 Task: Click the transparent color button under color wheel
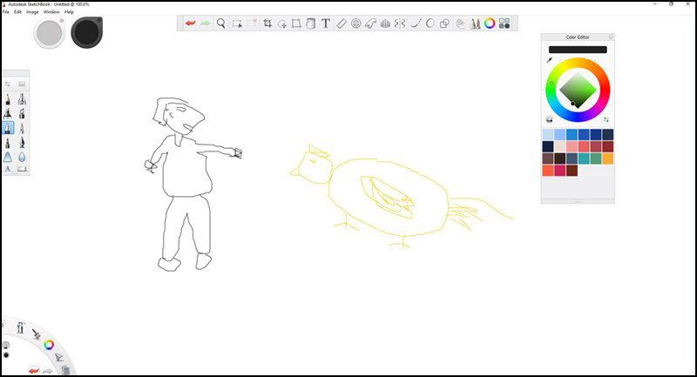point(550,119)
